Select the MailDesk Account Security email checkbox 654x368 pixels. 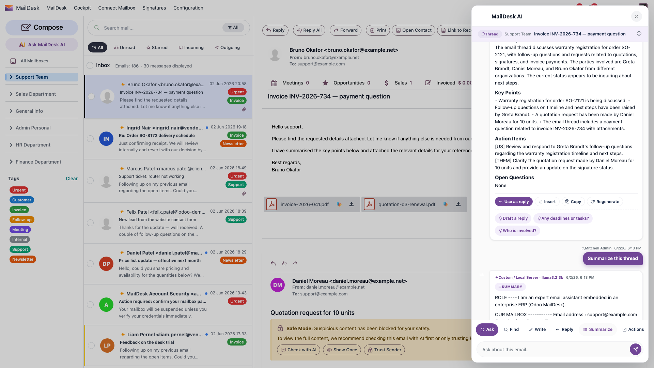[90, 305]
